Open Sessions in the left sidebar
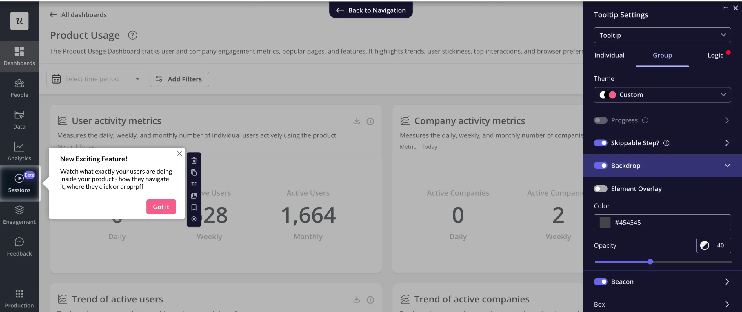This screenshot has width=742, height=312. coord(19,183)
